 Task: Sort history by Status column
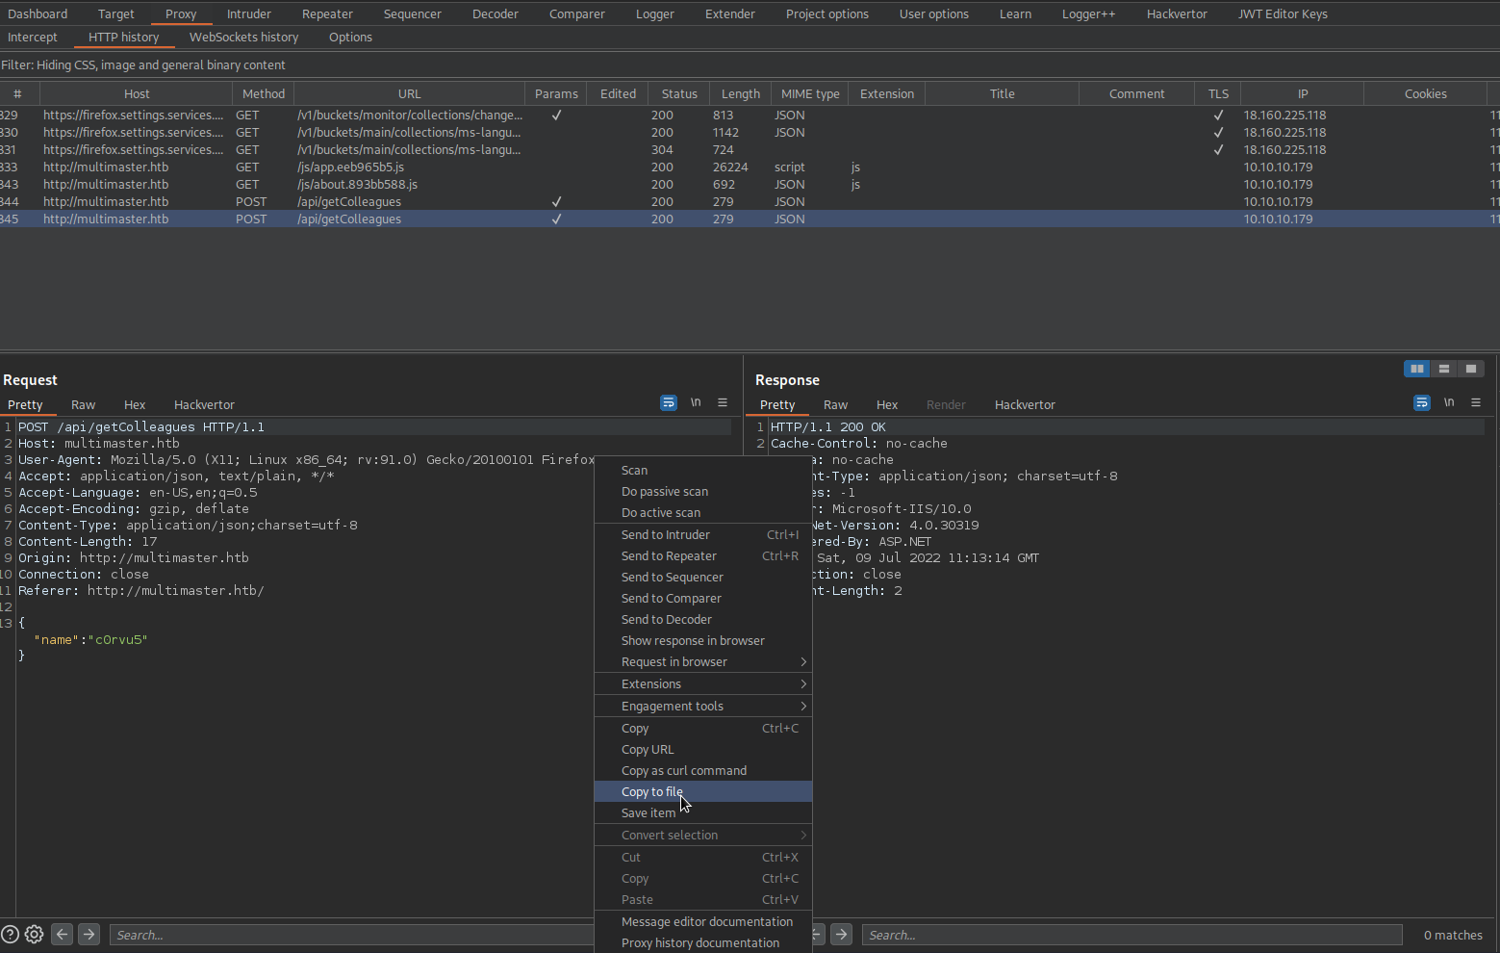tap(679, 93)
